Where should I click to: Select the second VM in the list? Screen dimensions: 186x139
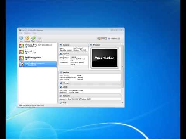[38, 52]
